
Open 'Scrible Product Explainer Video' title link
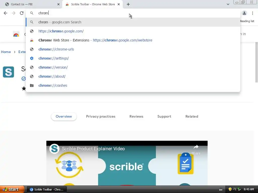(93, 149)
